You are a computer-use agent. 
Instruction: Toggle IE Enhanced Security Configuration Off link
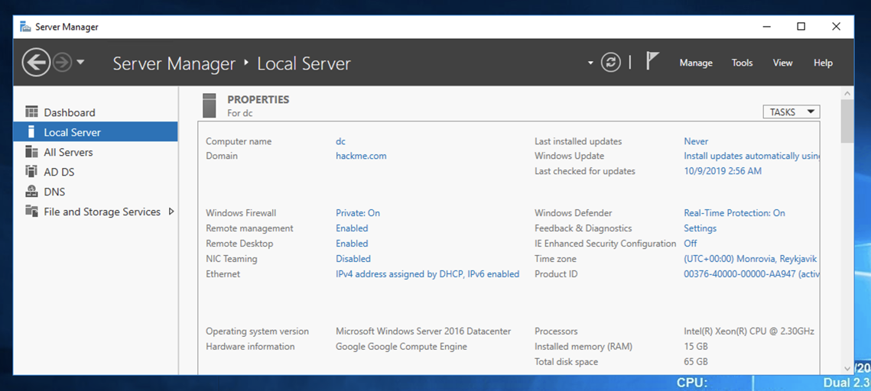click(x=690, y=244)
